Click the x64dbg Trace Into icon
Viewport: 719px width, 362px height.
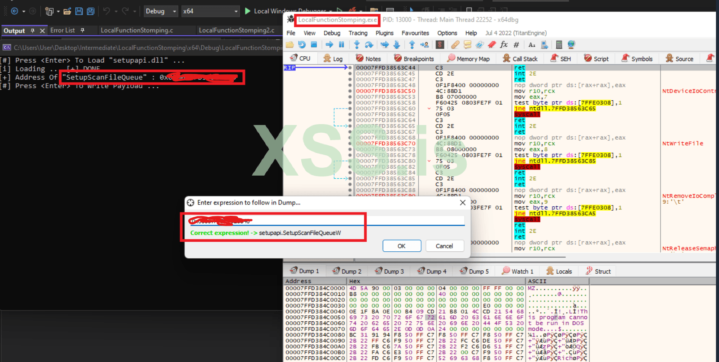(x=384, y=45)
